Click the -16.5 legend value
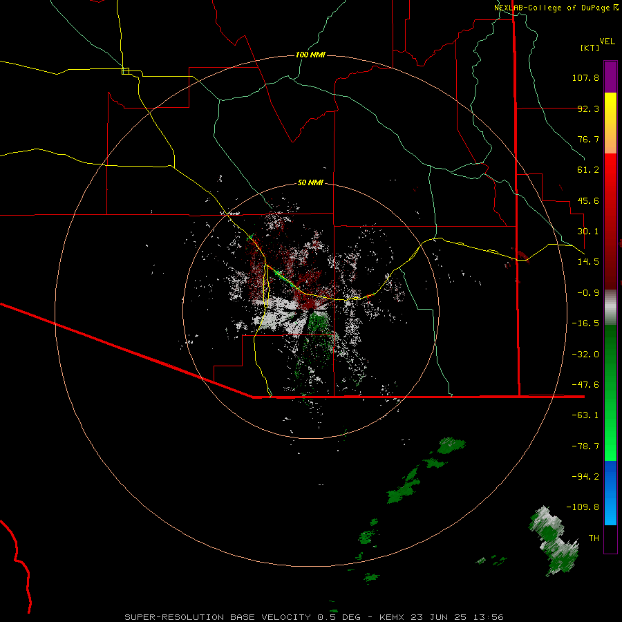The image size is (622, 622). pos(585,323)
